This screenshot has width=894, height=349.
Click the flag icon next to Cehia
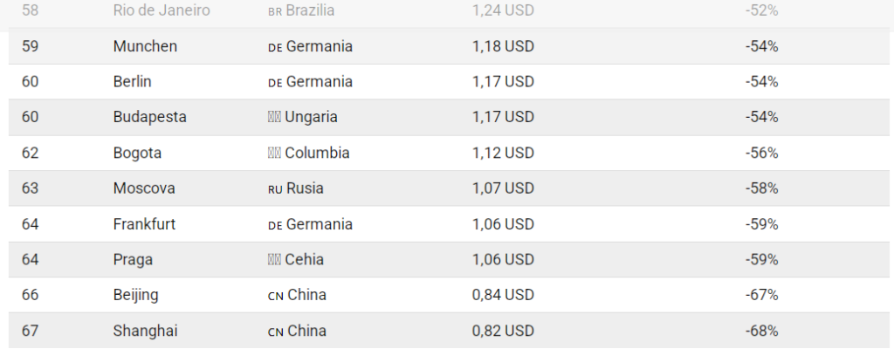point(274,260)
